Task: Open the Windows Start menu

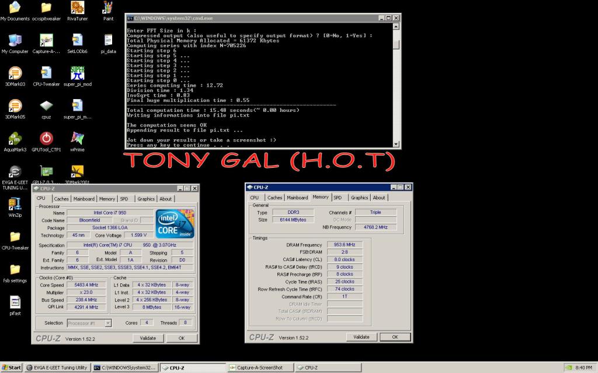Action: (x=12, y=368)
